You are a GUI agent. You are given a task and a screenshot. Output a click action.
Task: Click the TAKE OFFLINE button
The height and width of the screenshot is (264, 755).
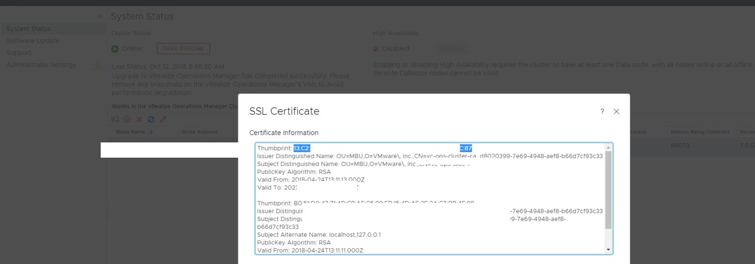[x=183, y=48]
